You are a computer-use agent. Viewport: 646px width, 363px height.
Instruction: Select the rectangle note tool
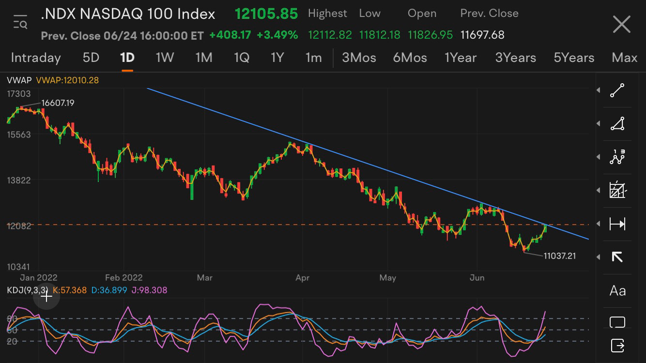tap(617, 322)
